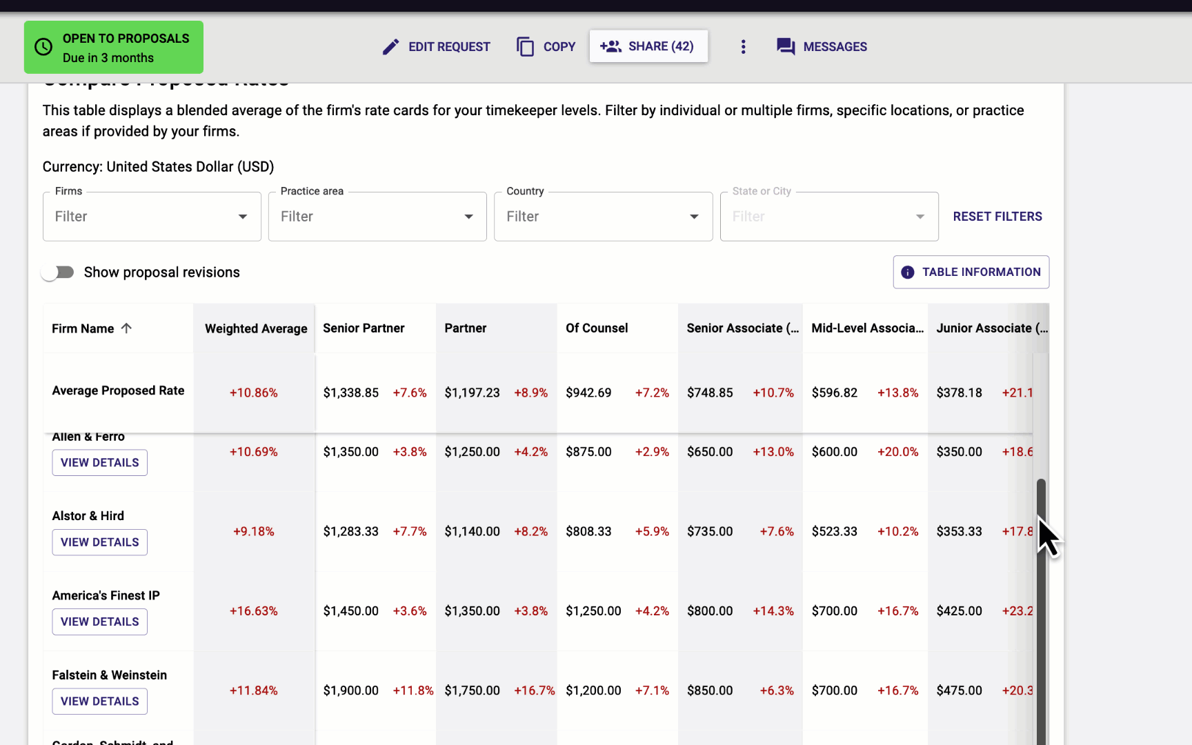Click the Share (42) button
Screen dimensions: 1192x745
point(648,46)
